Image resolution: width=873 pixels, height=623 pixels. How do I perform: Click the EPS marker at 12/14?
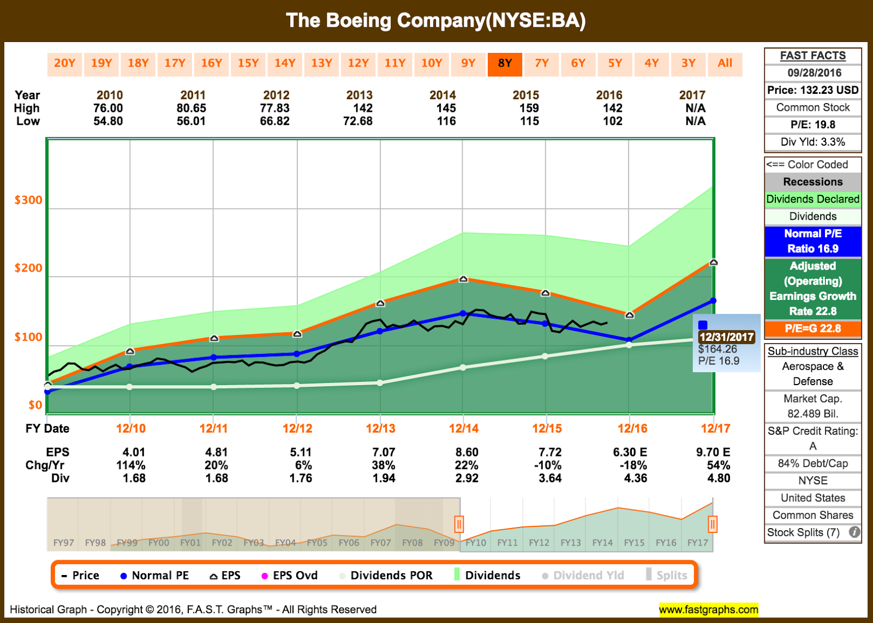[x=463, y=279]
